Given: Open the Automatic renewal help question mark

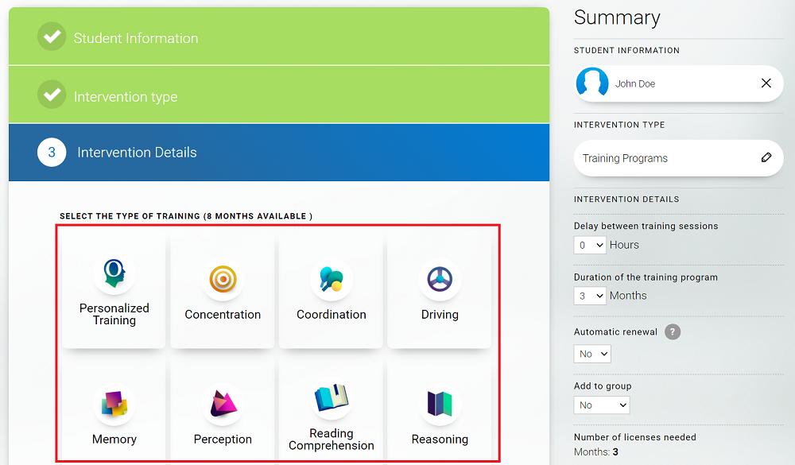Looking at the screenshot, I should 673,331.
